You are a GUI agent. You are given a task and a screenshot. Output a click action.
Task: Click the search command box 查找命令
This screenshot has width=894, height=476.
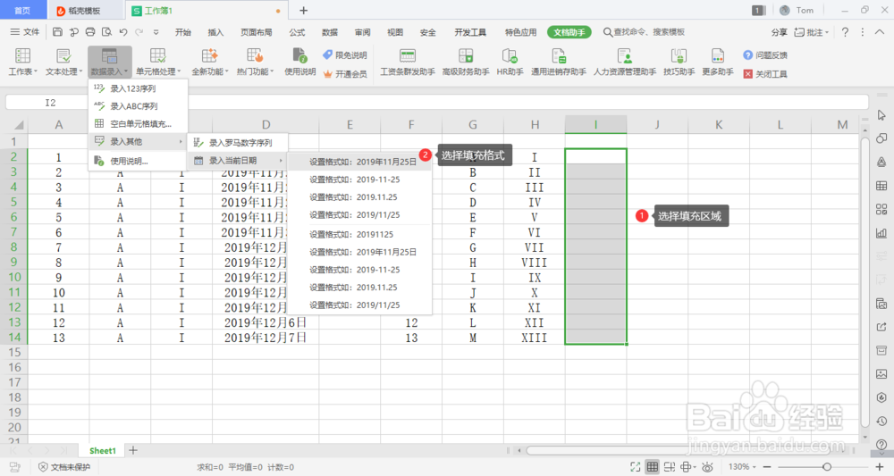coord(645,32)
